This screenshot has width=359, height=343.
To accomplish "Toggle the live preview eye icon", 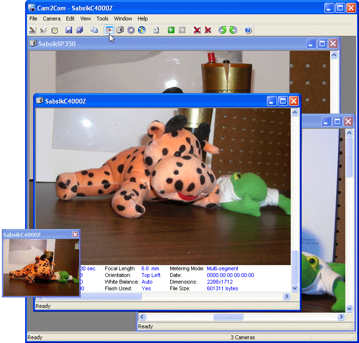I will [x=110, y=30].
